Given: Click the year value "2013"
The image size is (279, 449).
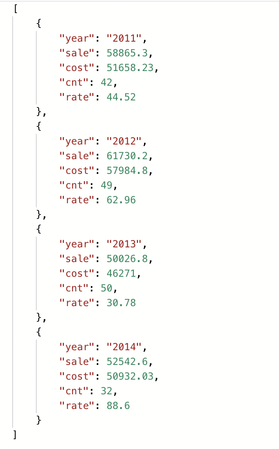Looking at the screenshot, I should coord(124,244).
